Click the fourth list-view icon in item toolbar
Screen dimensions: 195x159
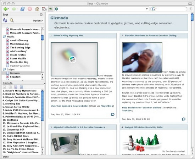[21, 87]
